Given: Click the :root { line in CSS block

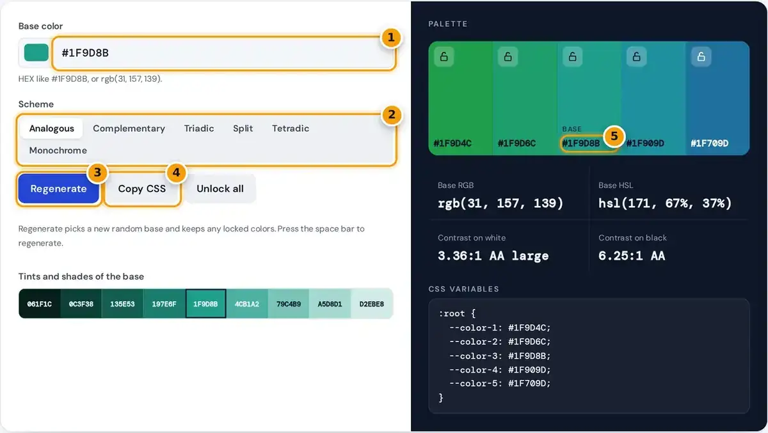Looking at the screenshot, I should (x=457, y=313).
